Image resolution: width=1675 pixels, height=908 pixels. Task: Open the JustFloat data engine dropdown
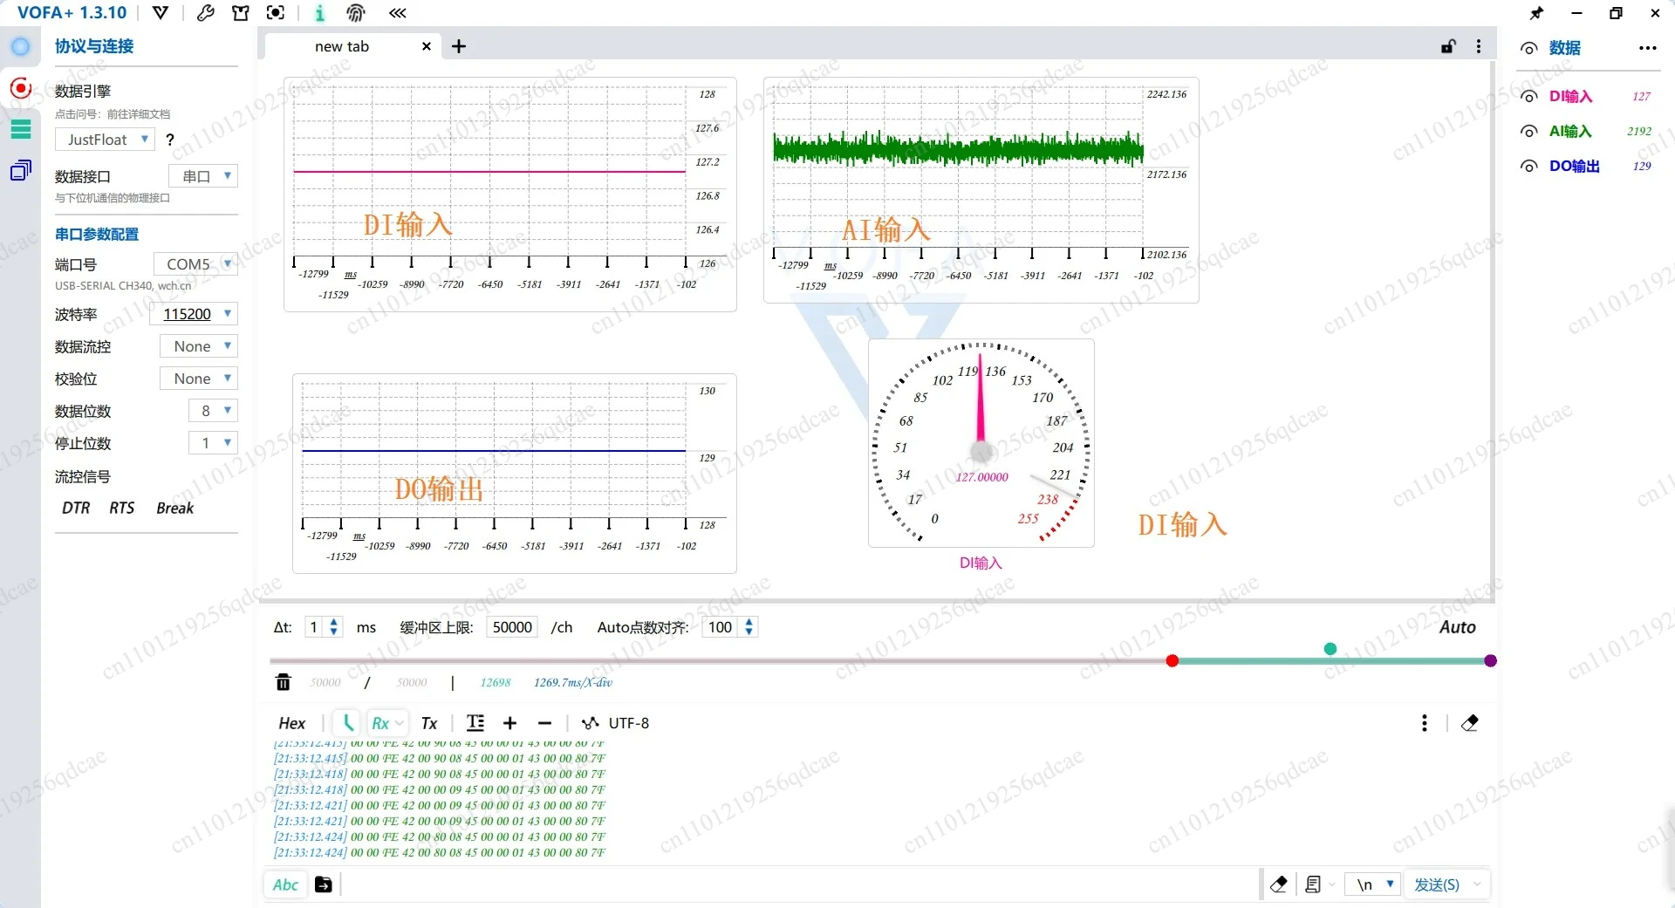click(105, 140)
